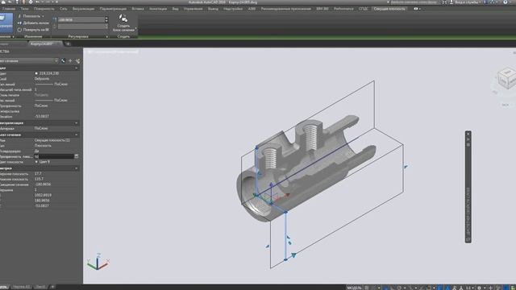
Task: Click the name value Секущая плоскость (1)
Action: (52, 140)
